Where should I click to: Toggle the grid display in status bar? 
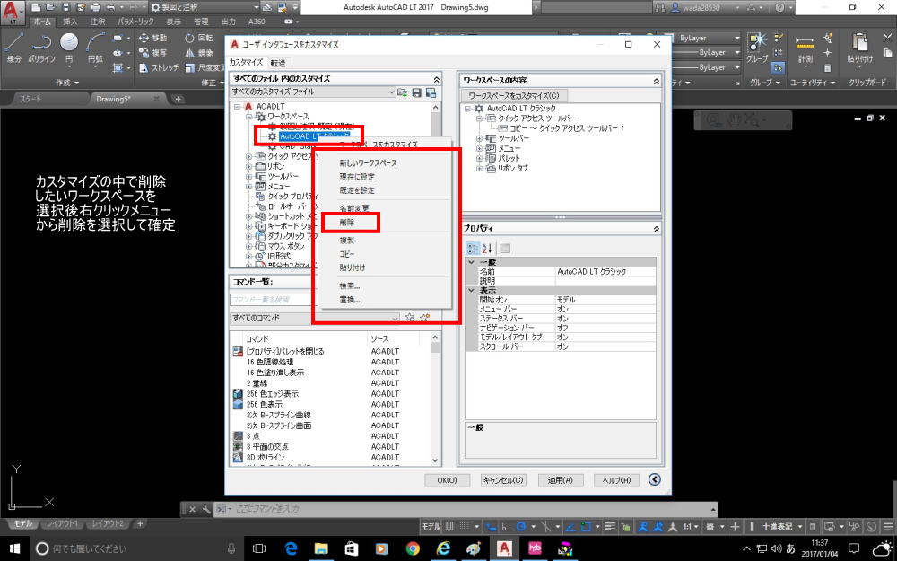coord(449,527)
